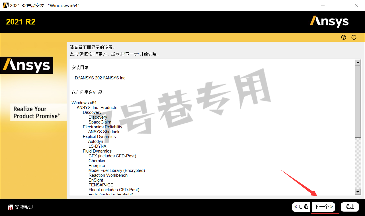Click the Ansys app icon in title bar
365x216 pixels.
[x=6, y=5]
